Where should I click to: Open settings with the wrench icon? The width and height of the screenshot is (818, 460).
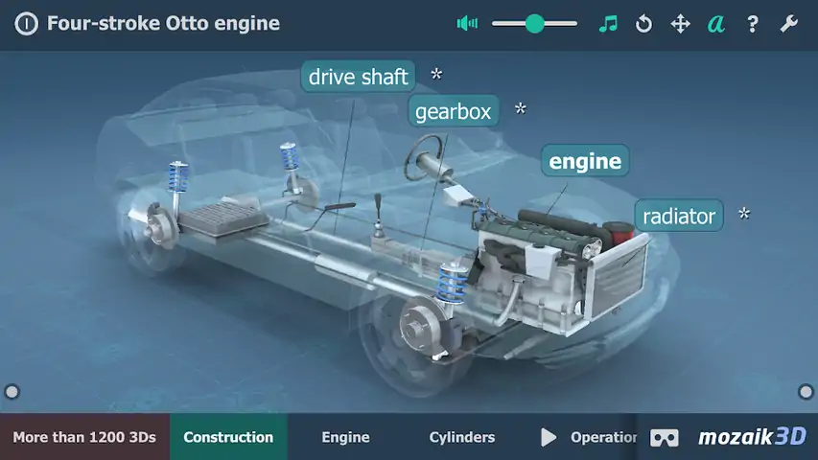(788, 24)
